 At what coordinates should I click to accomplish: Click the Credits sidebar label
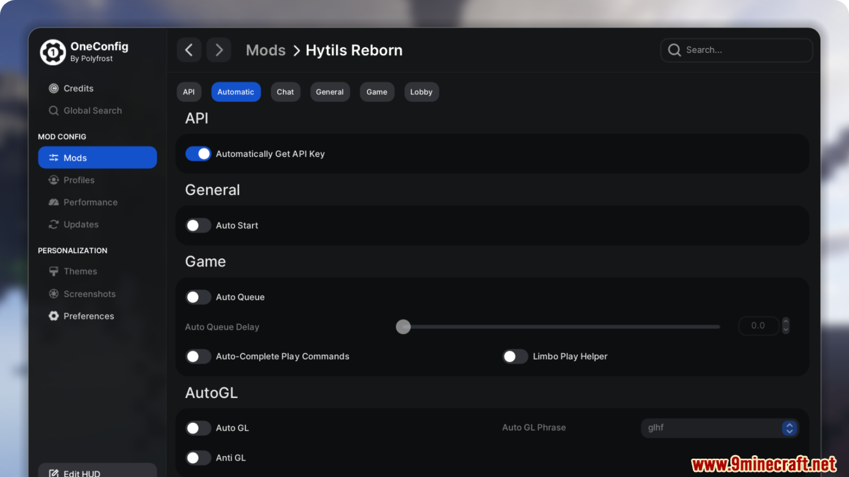tap(79, 88)
